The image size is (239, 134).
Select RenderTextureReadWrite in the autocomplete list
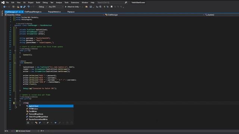click(x=50, y=119)
